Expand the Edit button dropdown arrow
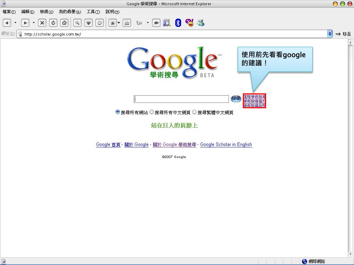 coord(148,23)
